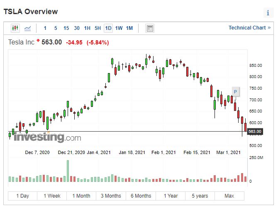Viewport: 278px width, 208px height.
Task: Click the 750.00 price axis label
Action: tap(256, 88)
